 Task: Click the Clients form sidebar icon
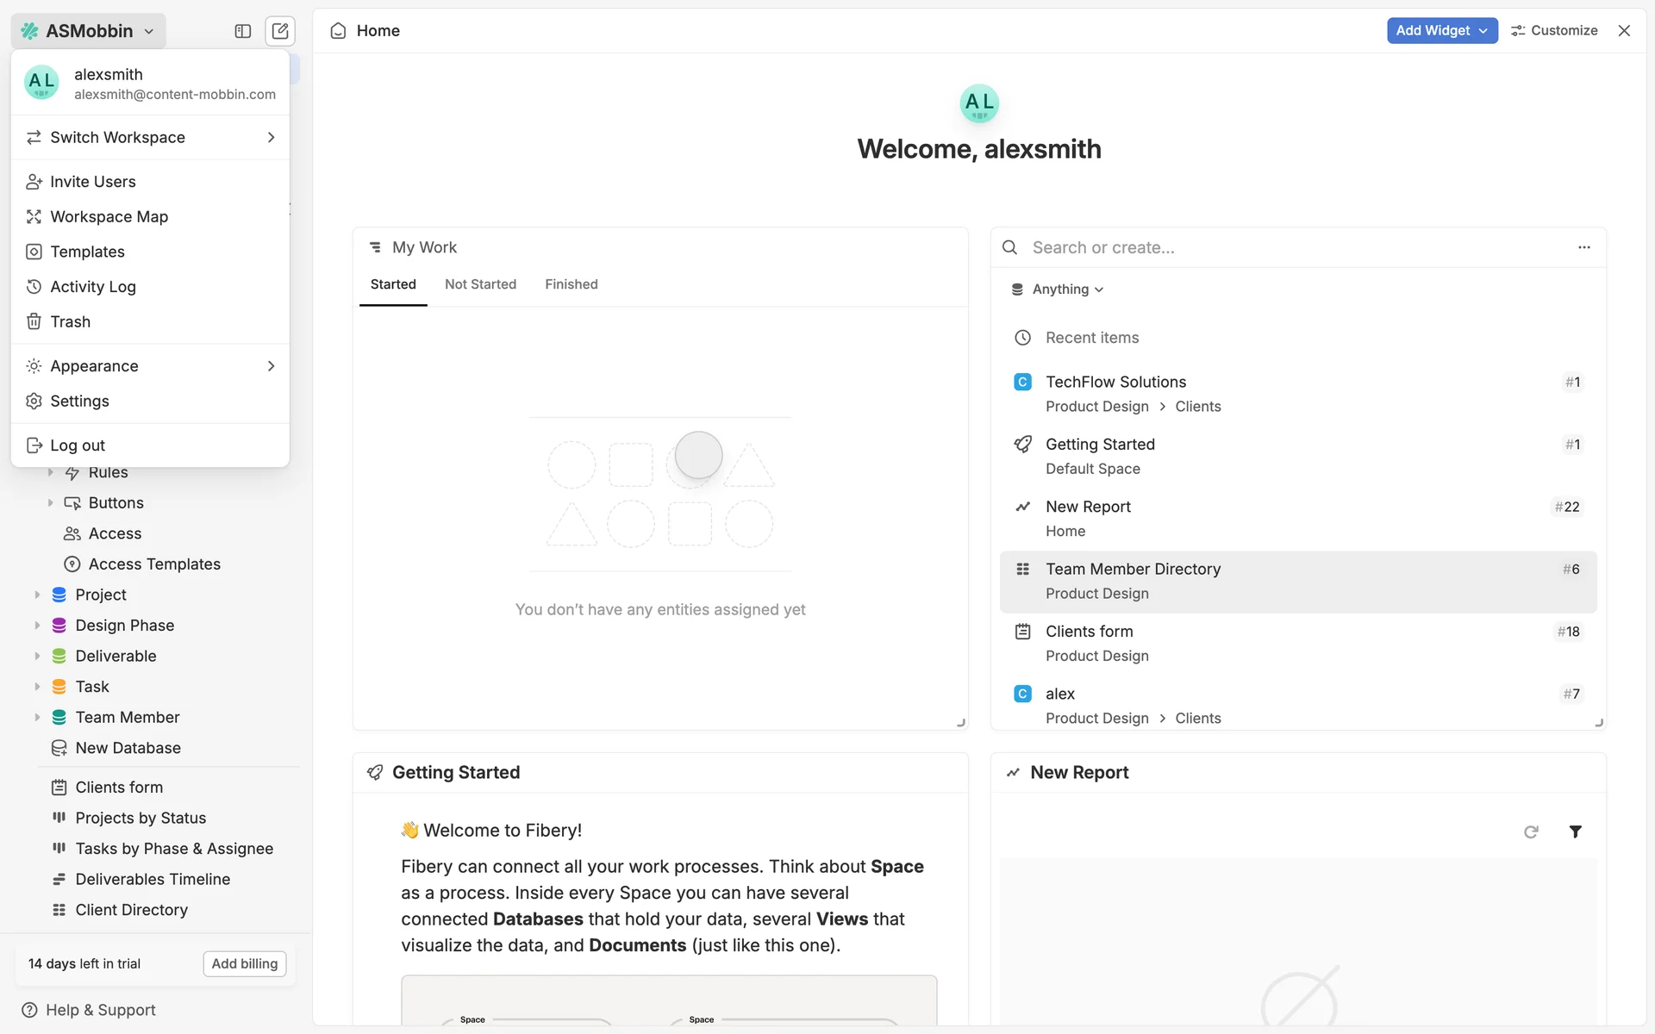[x=59, y=787]
